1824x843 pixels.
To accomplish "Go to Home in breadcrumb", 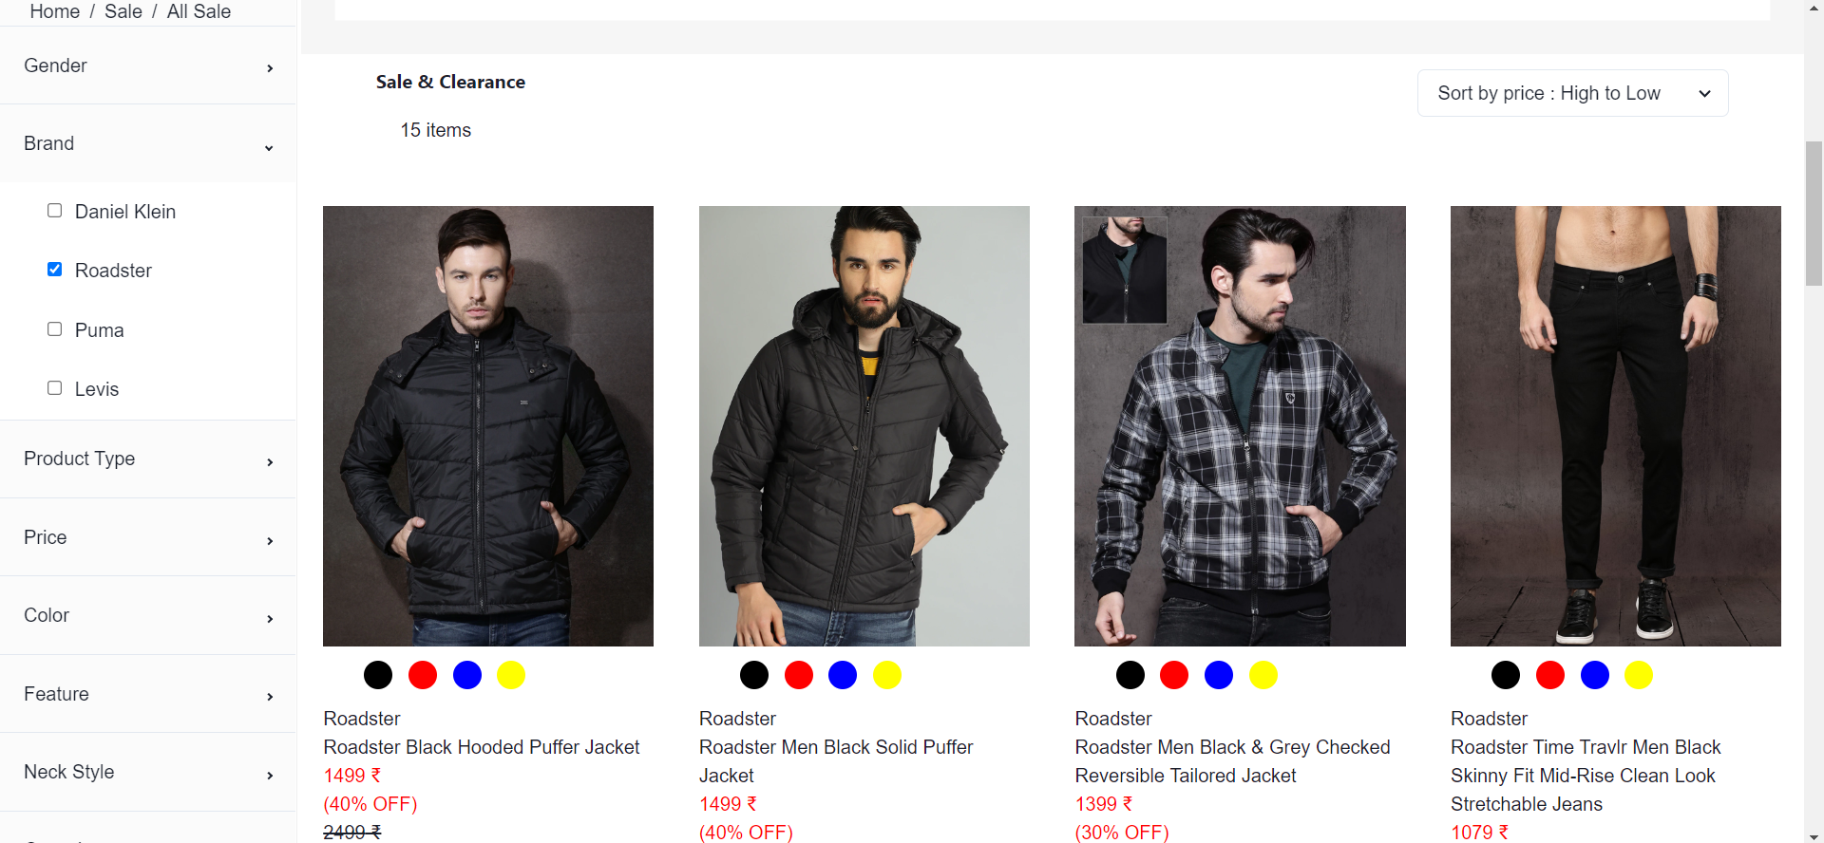I will [x=55, y=11].
